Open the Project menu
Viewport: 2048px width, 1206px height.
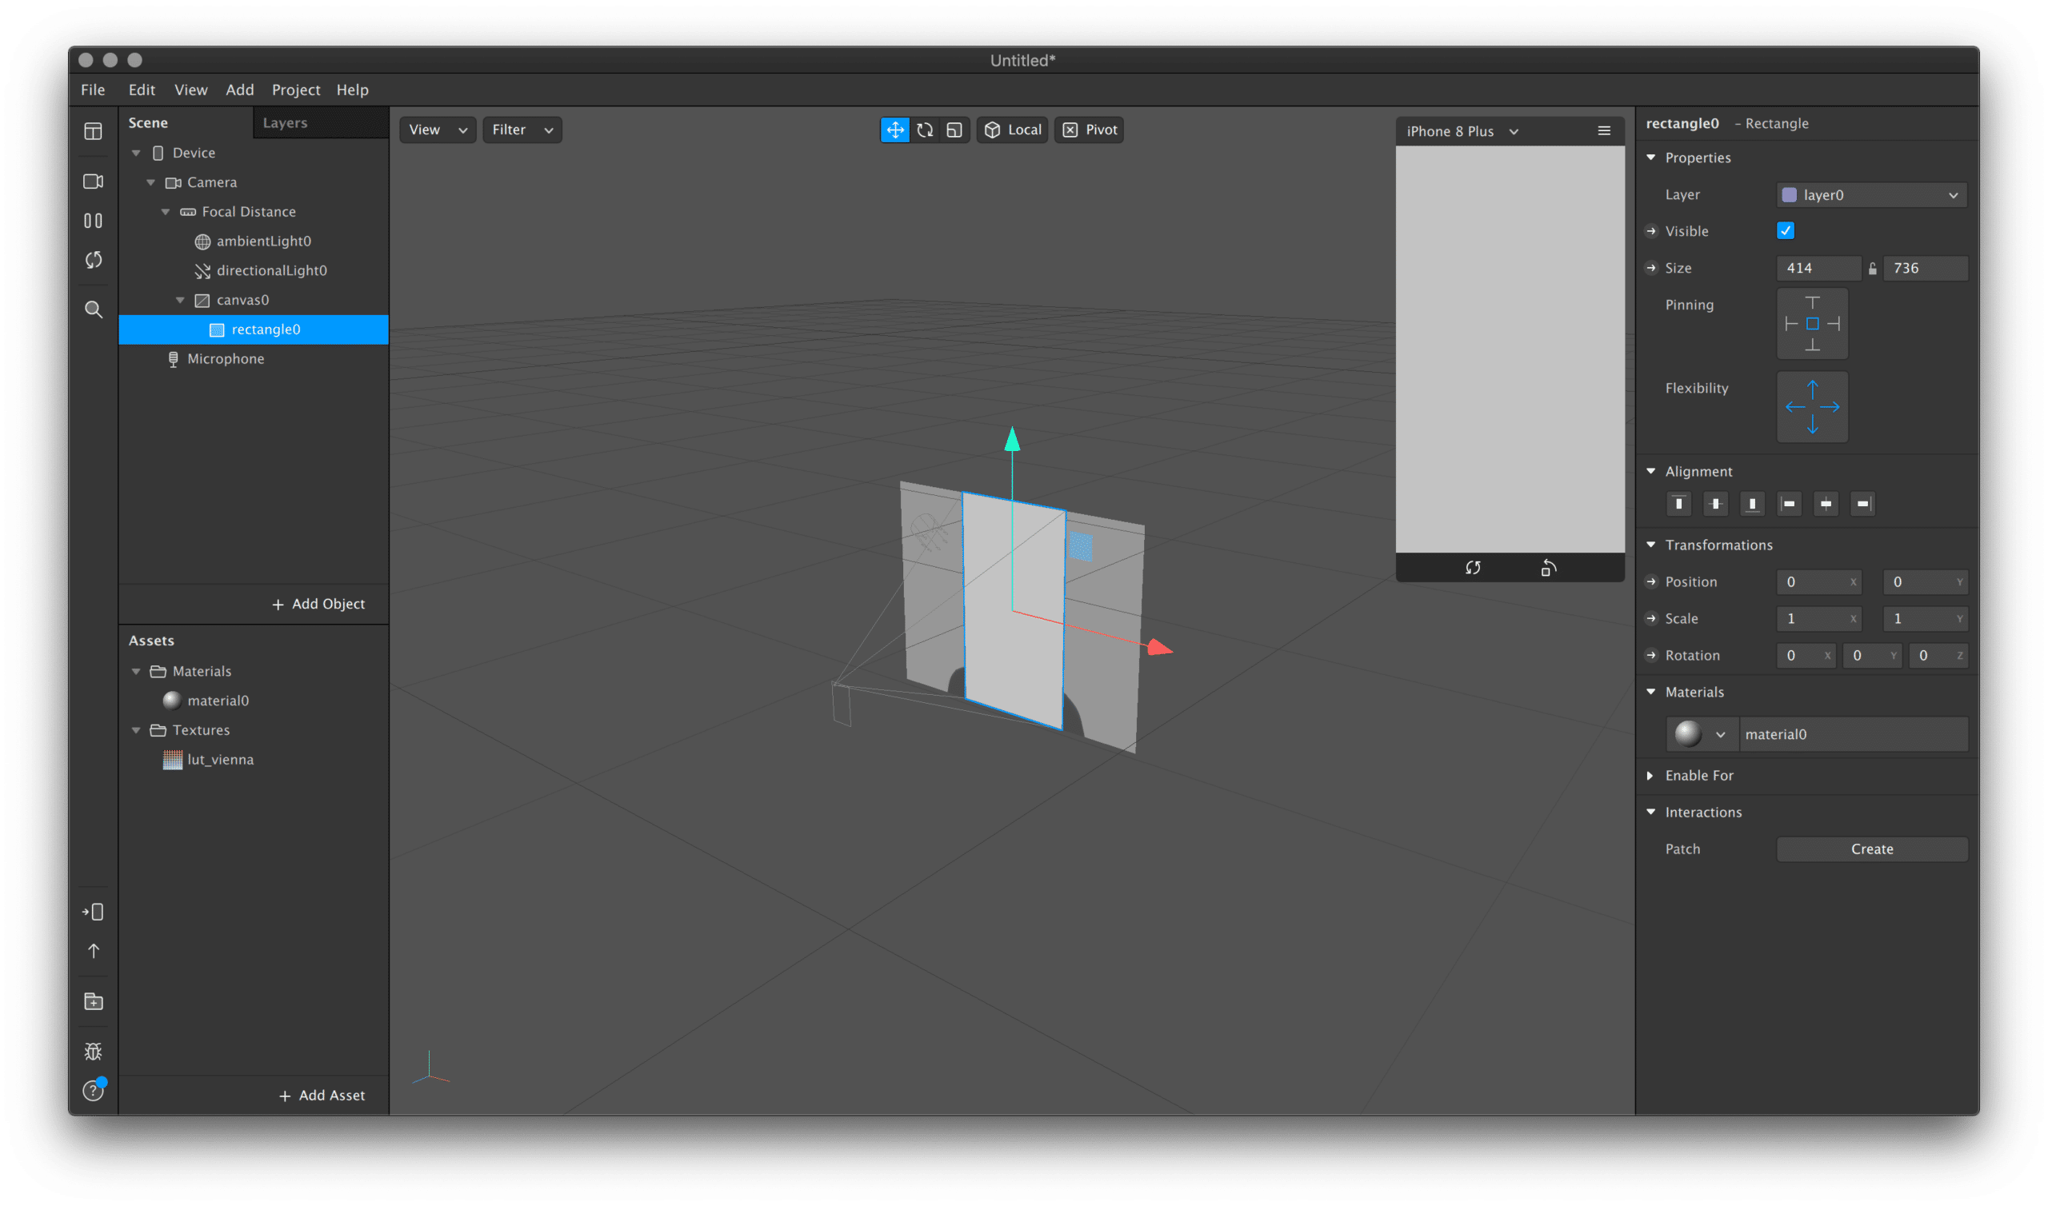coord(296,90)
